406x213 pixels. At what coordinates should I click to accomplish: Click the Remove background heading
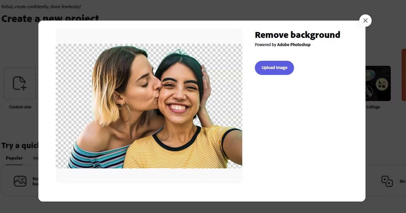coord(298,35)
